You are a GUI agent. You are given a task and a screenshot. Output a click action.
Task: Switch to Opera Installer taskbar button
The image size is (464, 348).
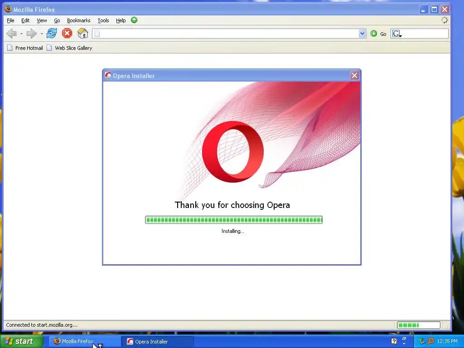point(158,341)
